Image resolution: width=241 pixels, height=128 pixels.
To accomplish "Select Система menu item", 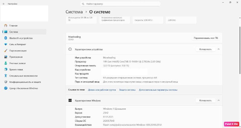I will click(x=24, y=32).
